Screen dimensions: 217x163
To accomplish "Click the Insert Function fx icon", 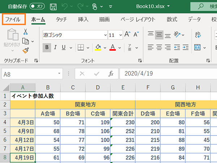I will (111, 74).
